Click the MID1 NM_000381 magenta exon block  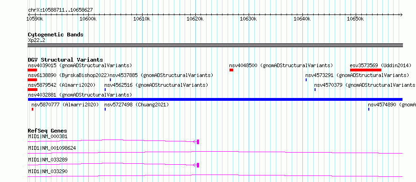pyautogui.click(x=198, y=142)
